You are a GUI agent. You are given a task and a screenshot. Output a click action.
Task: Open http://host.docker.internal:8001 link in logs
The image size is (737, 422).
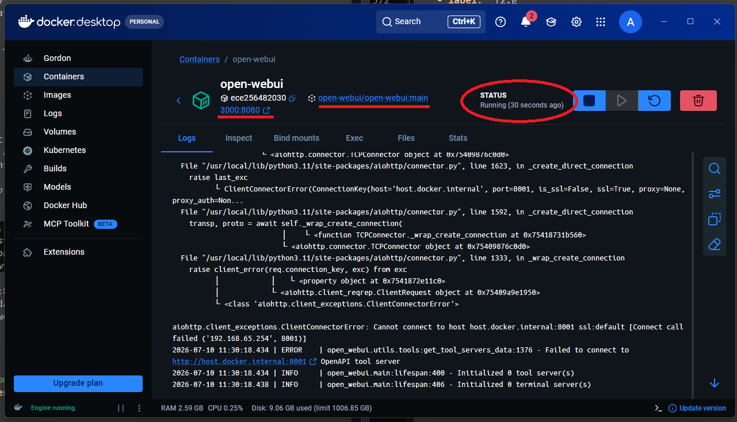pyautogui.click(x=239, y=362)
